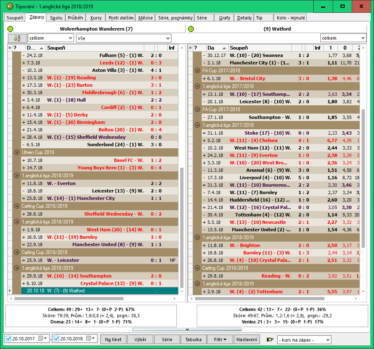Image resolution: width=374 pixels, height=349 pixels.
Task: Uncheck the 20.10.2018 end date checkbox
Action: click(x=57, y=339)
